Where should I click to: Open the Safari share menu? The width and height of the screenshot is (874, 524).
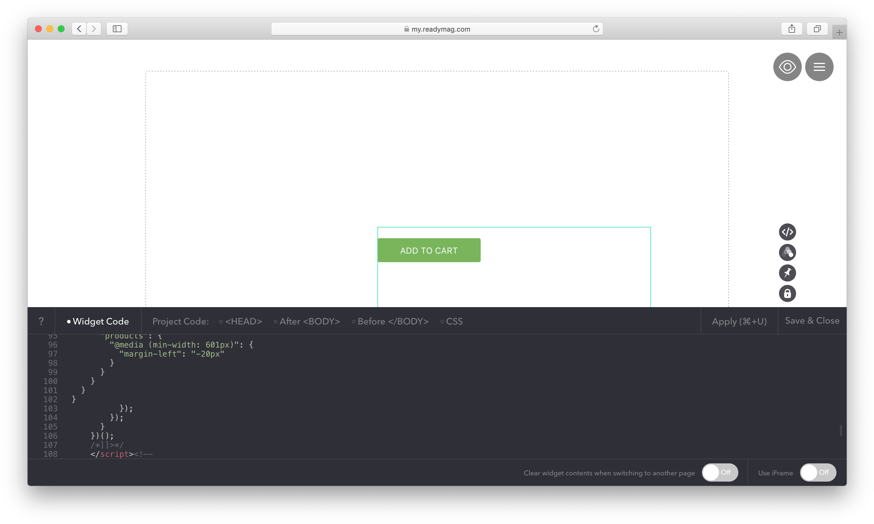coord(792,29)
